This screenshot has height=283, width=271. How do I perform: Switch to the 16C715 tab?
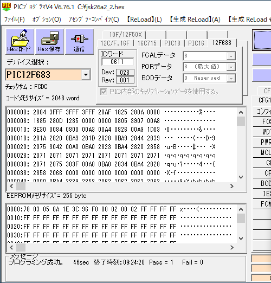(147, 43)
